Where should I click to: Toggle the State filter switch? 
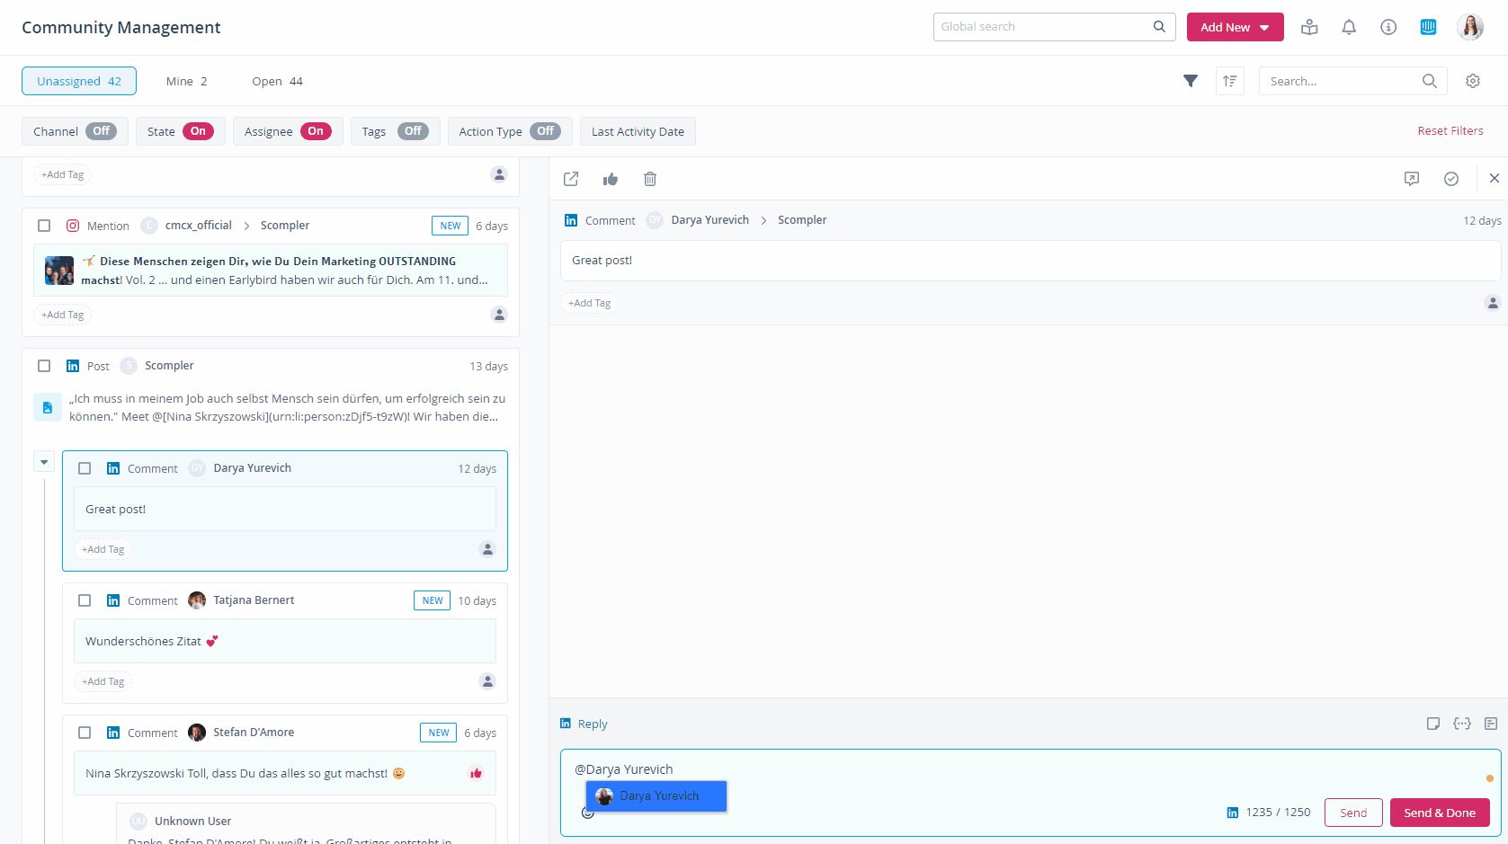(198, 131)
